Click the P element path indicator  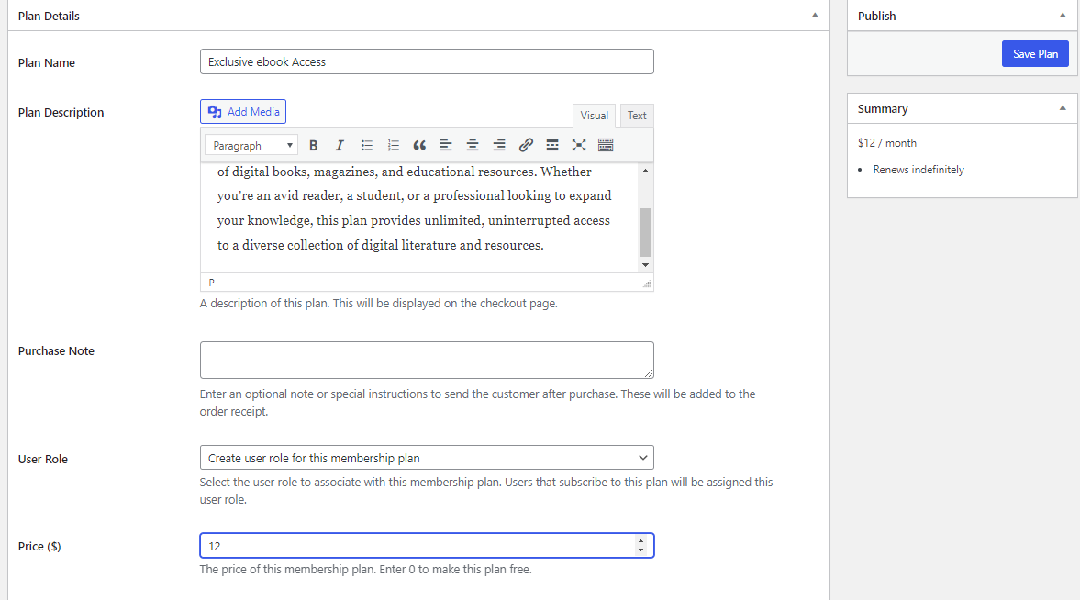click(x=211, y=283)
